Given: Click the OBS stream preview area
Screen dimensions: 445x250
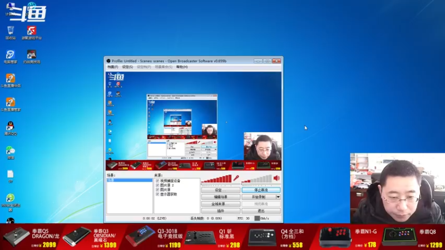Looking at the screenshot, I should (x=194, y=121).
